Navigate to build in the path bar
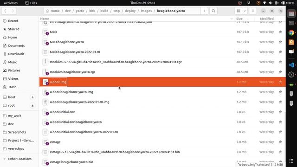Screen dimensions: 297x167 tap(104, 11)
